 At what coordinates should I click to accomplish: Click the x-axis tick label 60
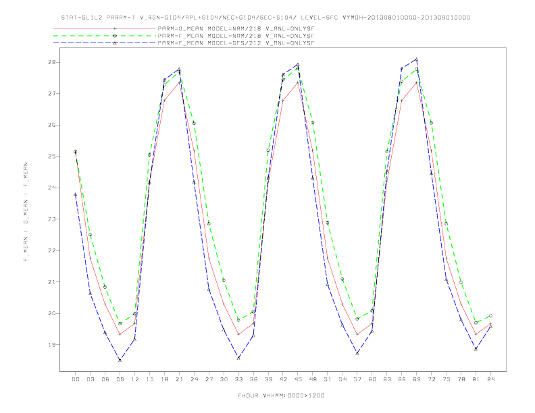pos(372,379)
